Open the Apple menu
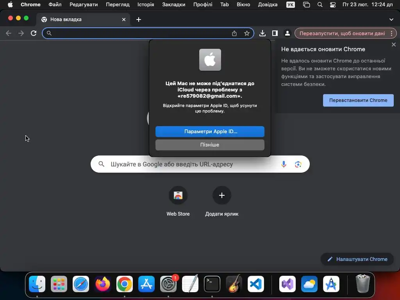 10,5
